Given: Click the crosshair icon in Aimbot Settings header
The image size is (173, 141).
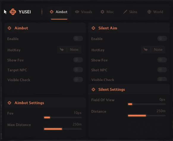Looking at the screenshot, I should (x=10, y=103).
